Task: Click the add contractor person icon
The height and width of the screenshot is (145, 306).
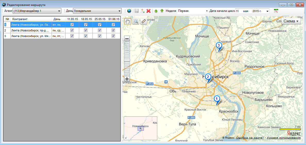Action: 143,11
